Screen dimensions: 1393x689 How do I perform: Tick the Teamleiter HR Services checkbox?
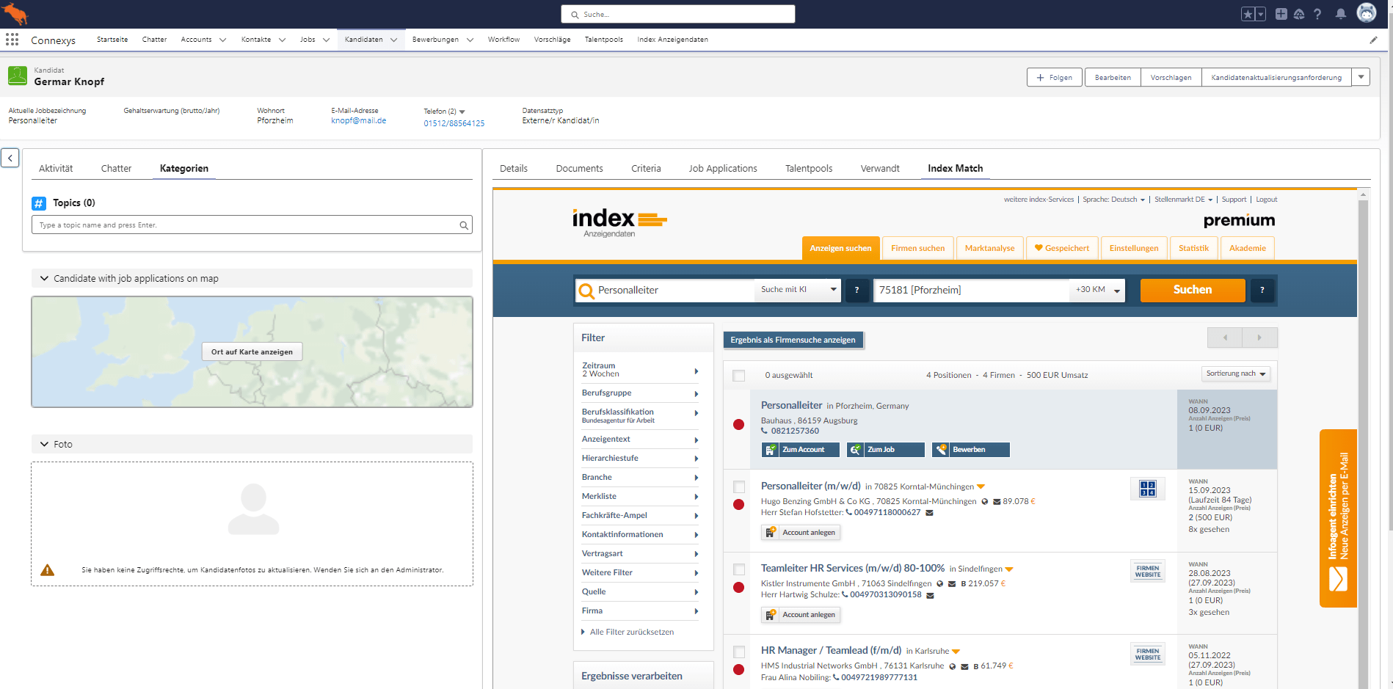[739, 569]
